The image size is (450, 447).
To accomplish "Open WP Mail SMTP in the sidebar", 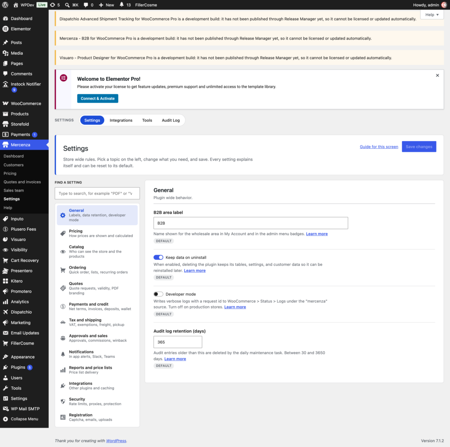I will 25,409.
